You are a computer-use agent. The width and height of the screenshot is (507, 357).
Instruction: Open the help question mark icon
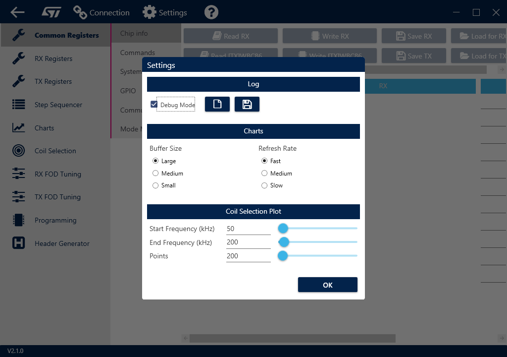pos(211,12)
